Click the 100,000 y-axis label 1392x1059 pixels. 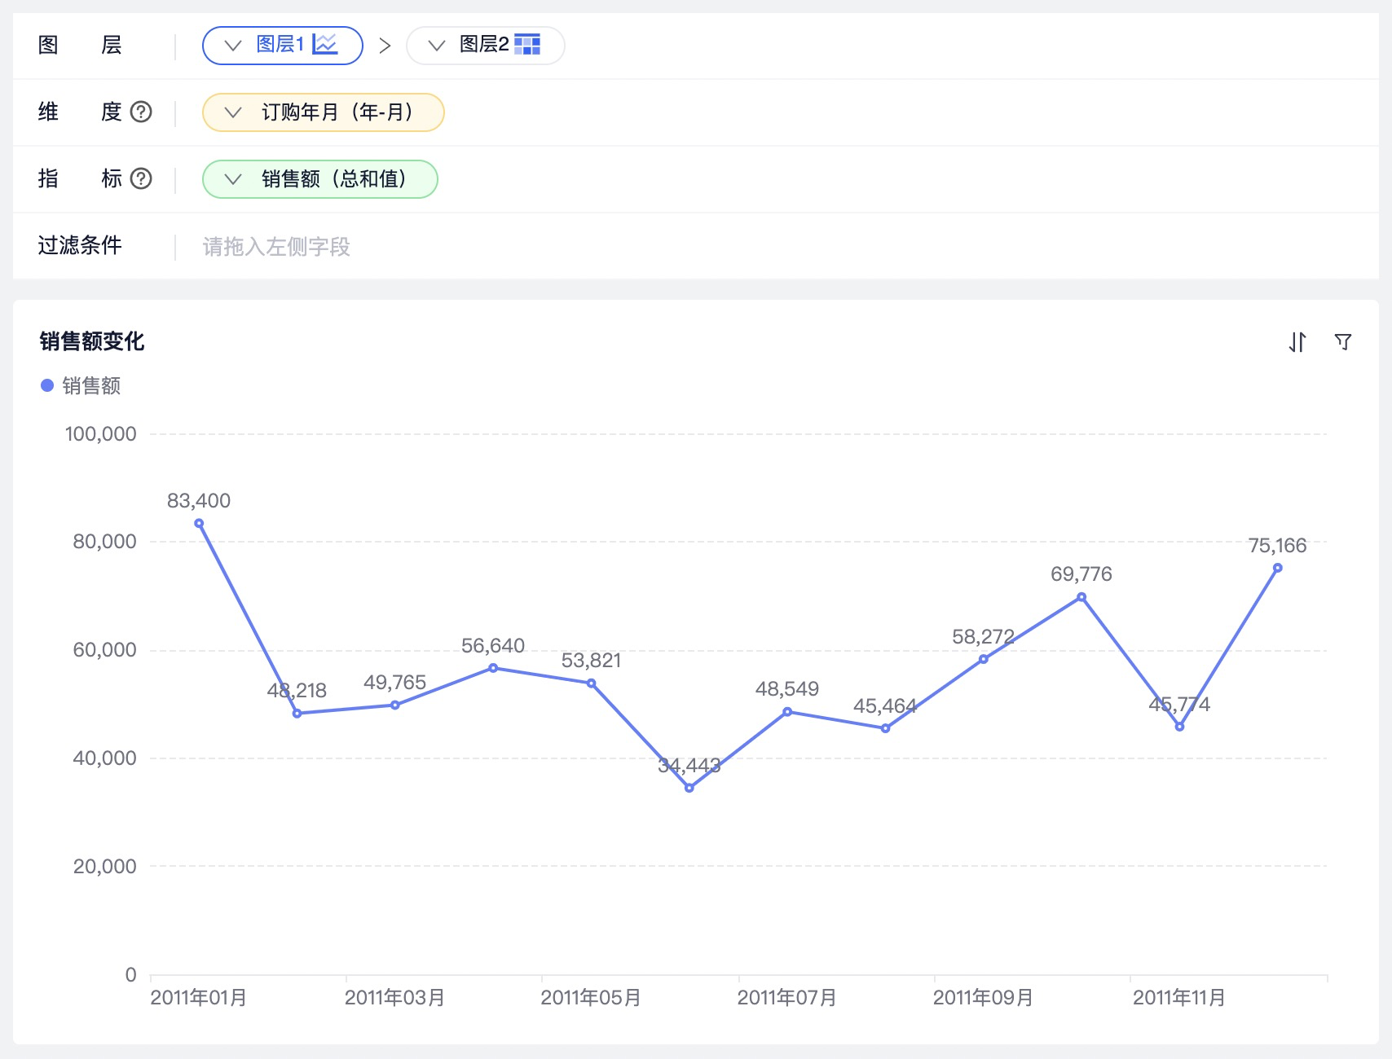[x=101, y=433]
